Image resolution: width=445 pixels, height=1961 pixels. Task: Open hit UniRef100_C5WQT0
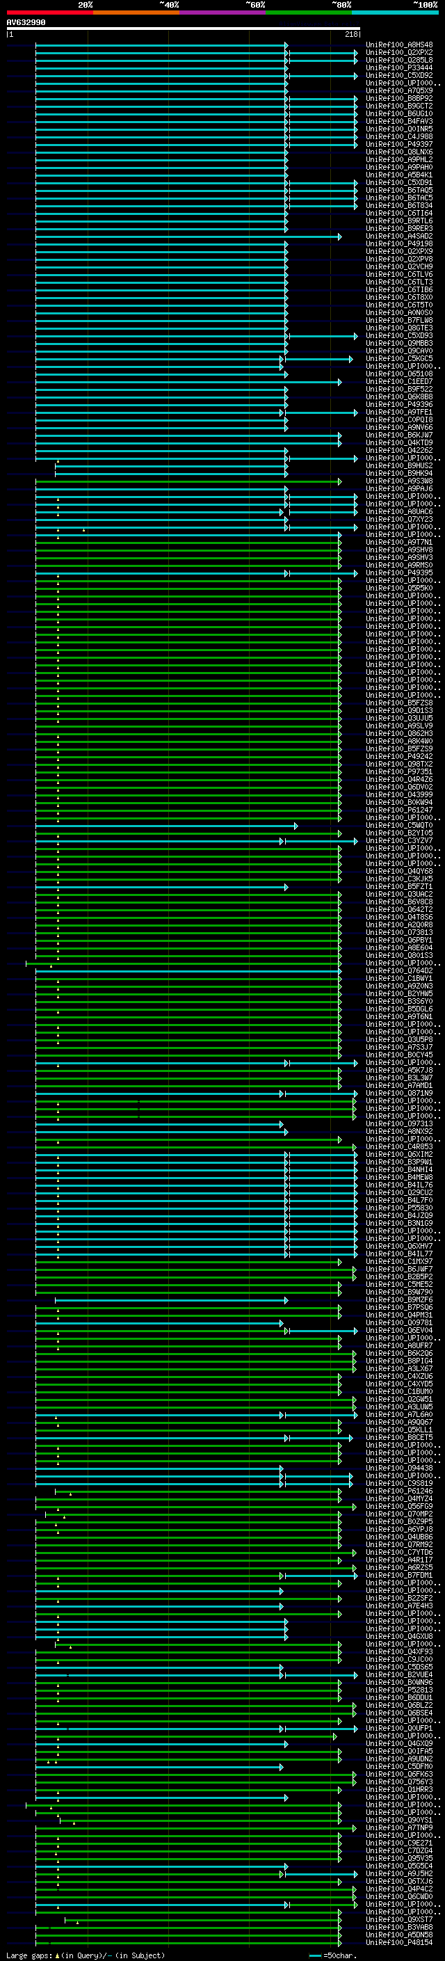click(x=399, y=825)
